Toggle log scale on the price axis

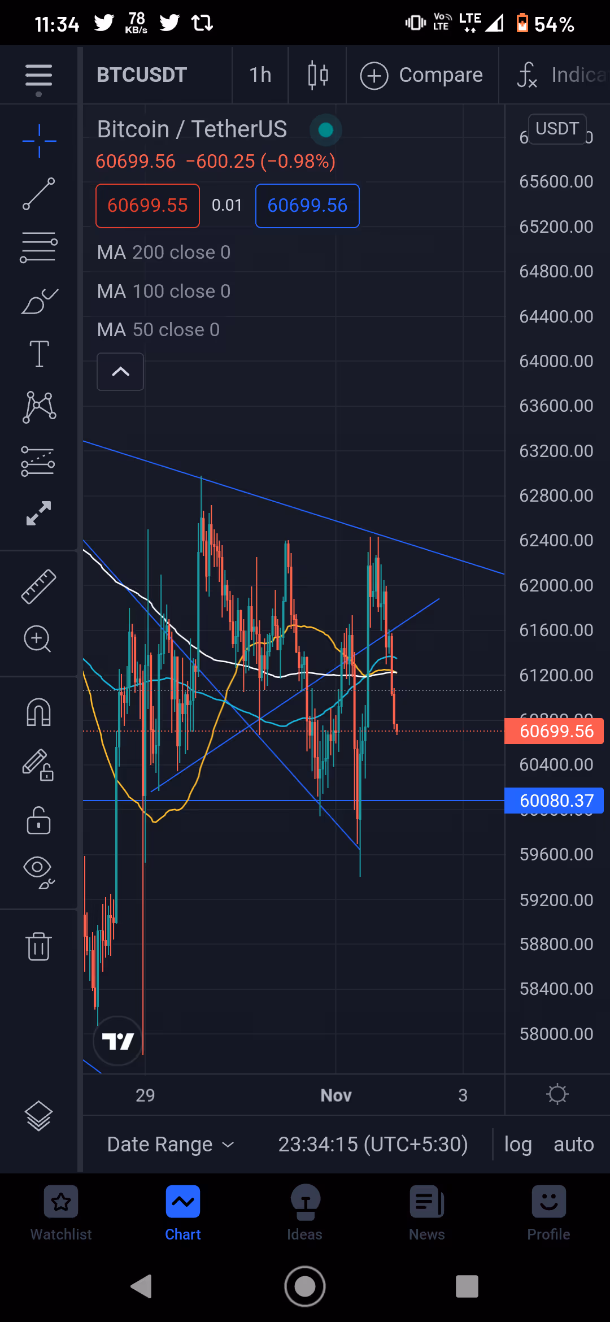click(x=518, y=1145)
